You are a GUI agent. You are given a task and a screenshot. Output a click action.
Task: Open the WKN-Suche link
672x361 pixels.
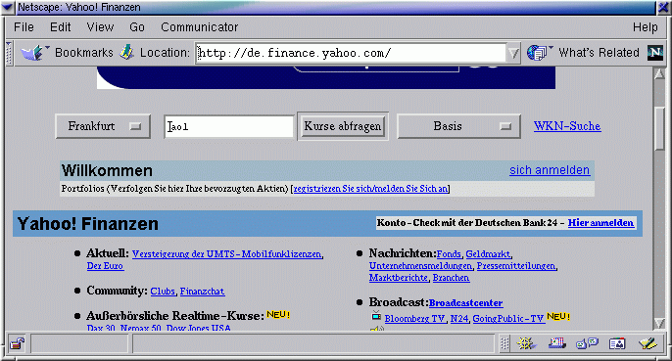pyautogui.click(x=567, y=126)
